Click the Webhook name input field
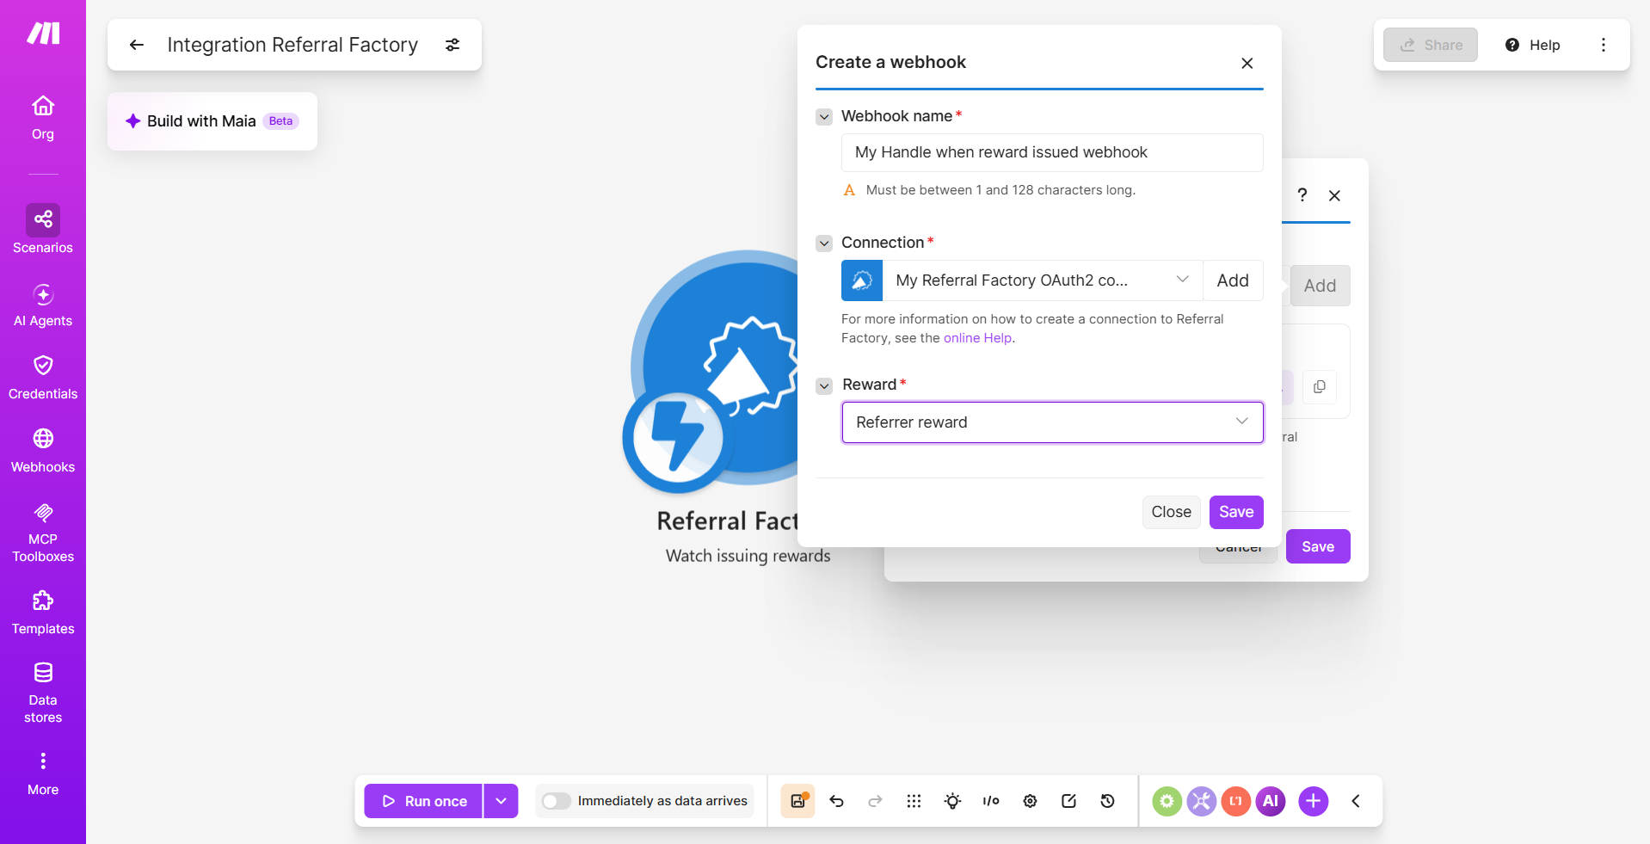The image size is (1650, 844). click(x=1052, y=152)
